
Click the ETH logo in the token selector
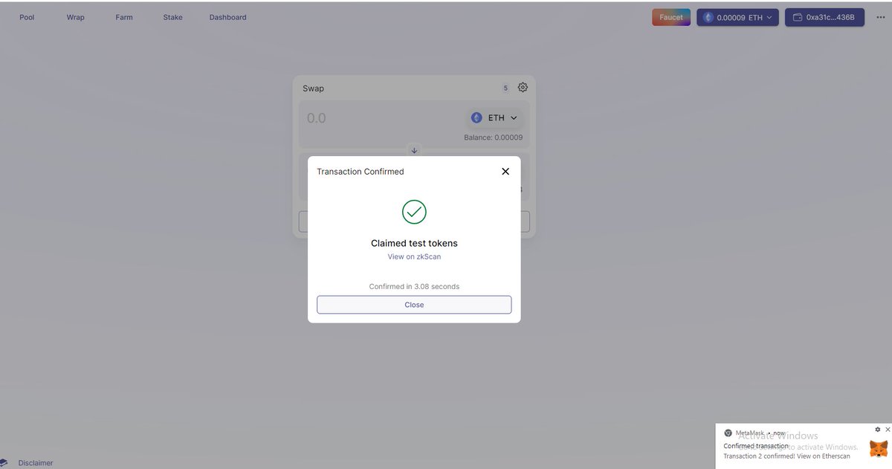pos(476,117)
